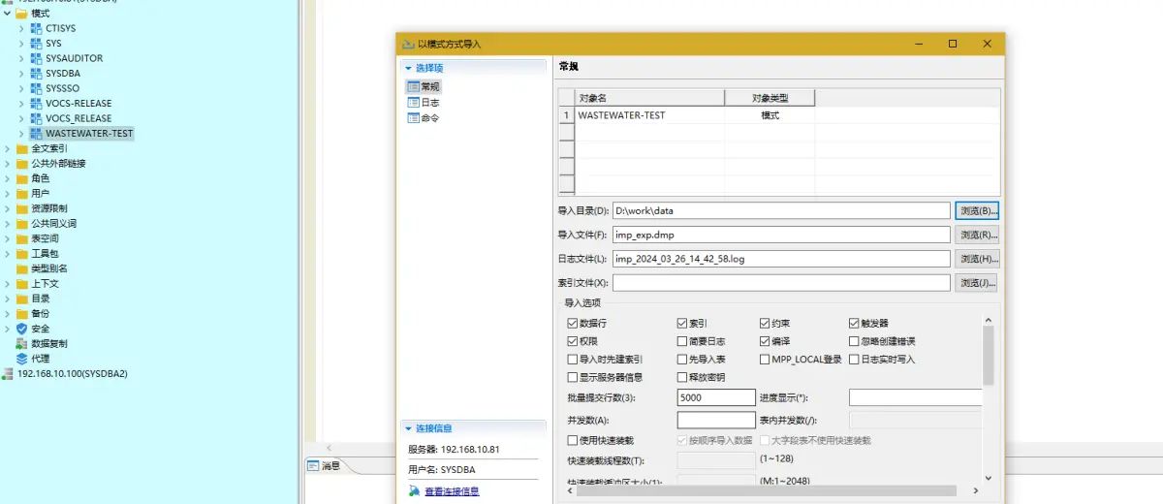Click the VOCS_RELEASE schema icon
This screenshot has height=504, width=1163.
pos(37,118)
